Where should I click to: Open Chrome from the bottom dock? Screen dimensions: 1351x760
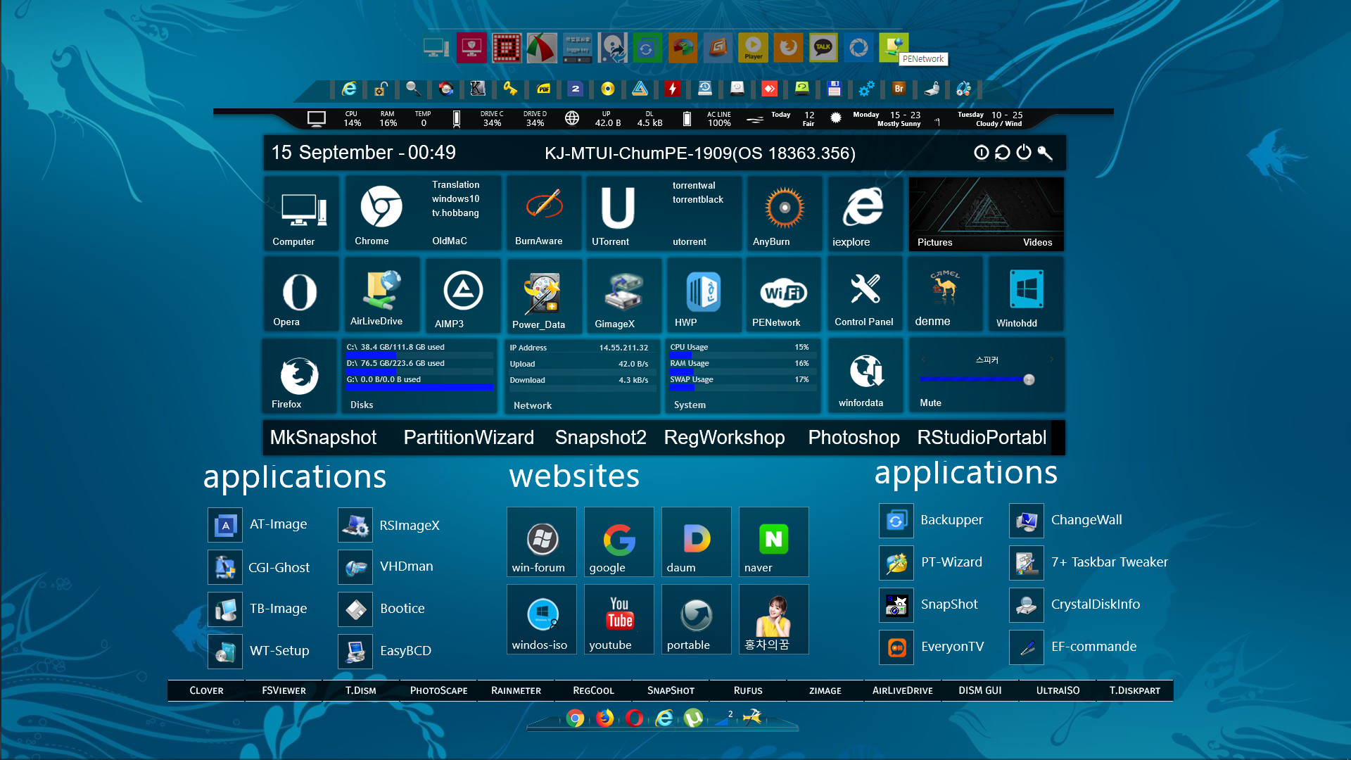[575, 718]
